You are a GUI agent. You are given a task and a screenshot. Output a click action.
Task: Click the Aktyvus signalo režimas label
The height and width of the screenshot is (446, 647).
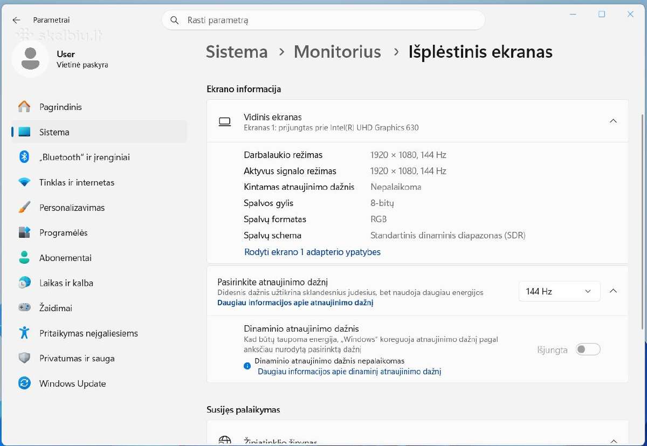[x=290, y=171]
